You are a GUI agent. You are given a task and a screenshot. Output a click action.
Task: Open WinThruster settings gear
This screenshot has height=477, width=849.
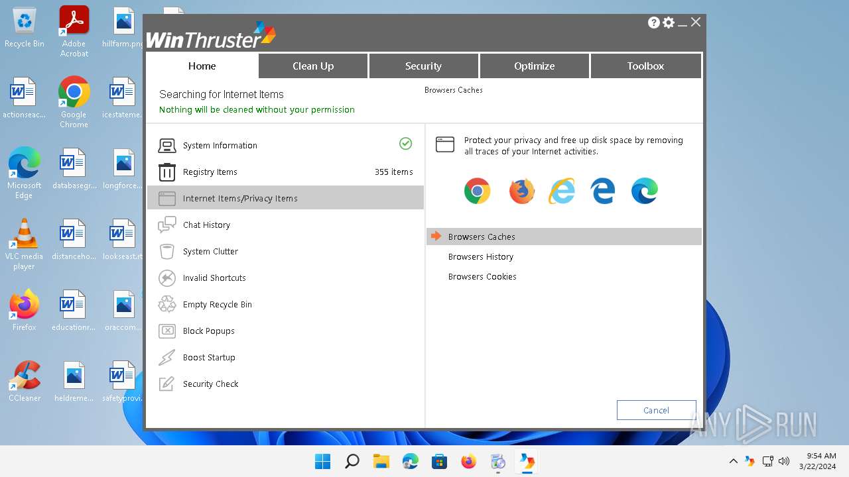pyautogui.click(x=669, y=23)
